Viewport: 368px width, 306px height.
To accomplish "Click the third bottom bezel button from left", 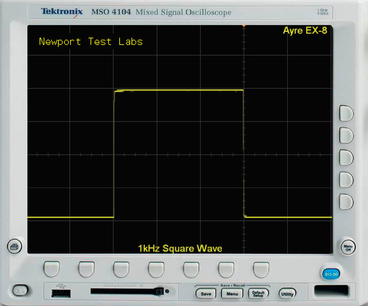I will [x=121, y=269].
